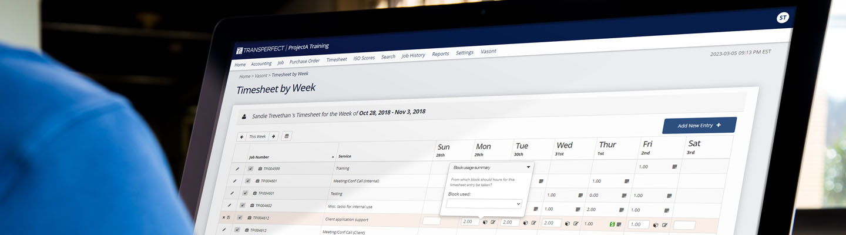846x235 pixels.
Task: Open the Purchase Order menu
Action: tap(304, 61)
